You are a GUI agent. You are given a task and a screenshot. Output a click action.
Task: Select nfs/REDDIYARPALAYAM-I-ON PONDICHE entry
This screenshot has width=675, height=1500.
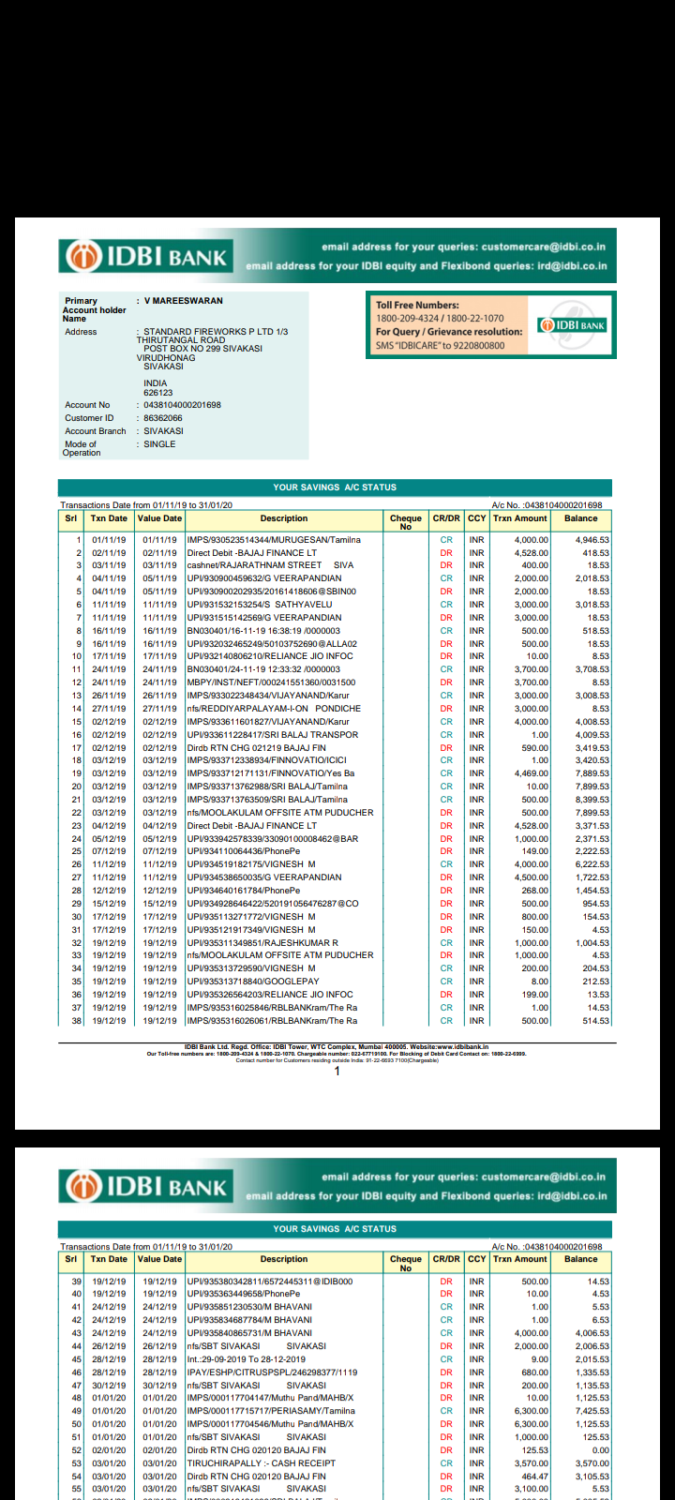(274, 709)
